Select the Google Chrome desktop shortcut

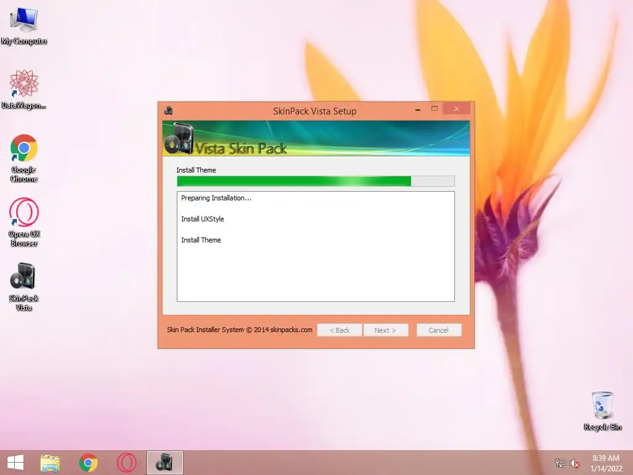coord(24,158)
